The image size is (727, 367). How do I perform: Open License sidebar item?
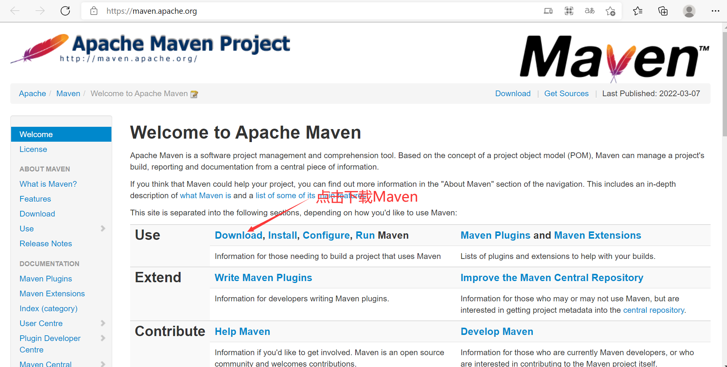33,149
